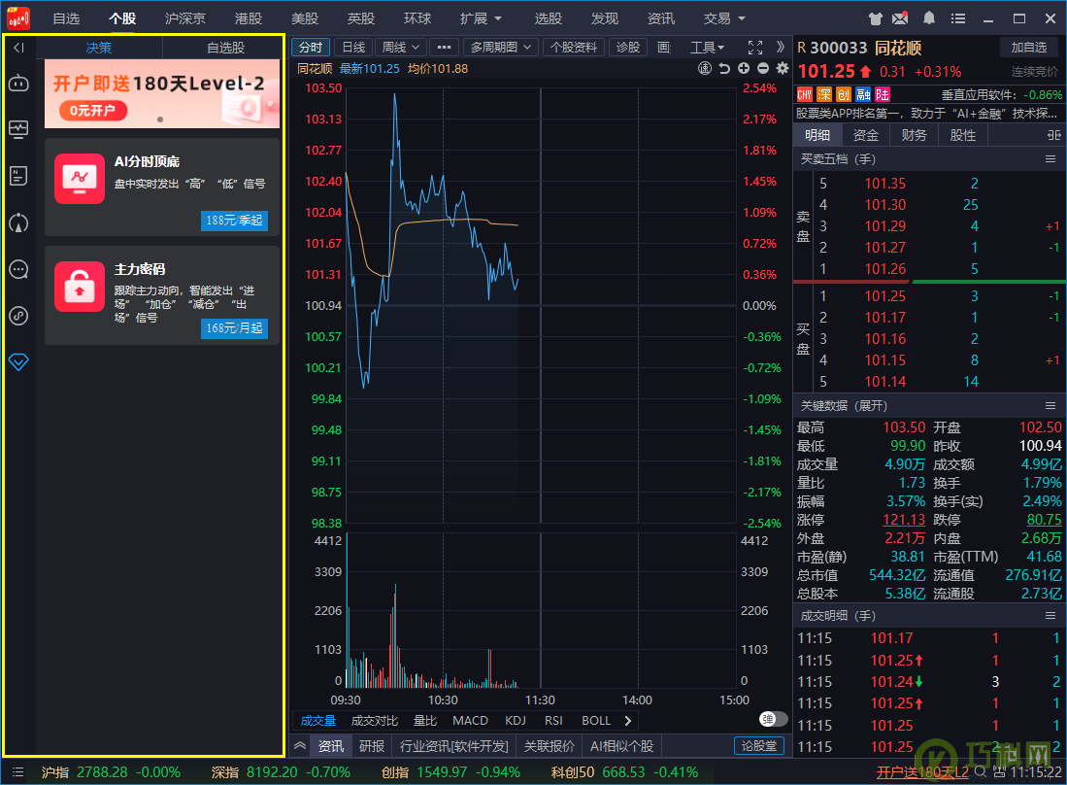Open the mail messages icon

point(900,18)
